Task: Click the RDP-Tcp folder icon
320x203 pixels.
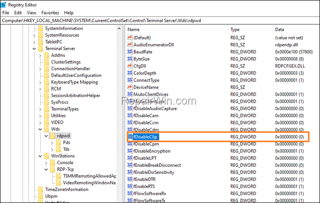Action: coord(53,169)
